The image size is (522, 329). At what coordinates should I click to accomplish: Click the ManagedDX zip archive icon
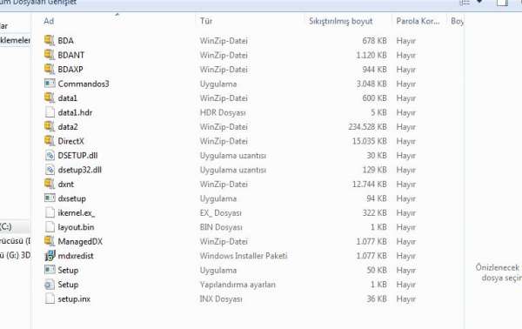tap(50, 241)
